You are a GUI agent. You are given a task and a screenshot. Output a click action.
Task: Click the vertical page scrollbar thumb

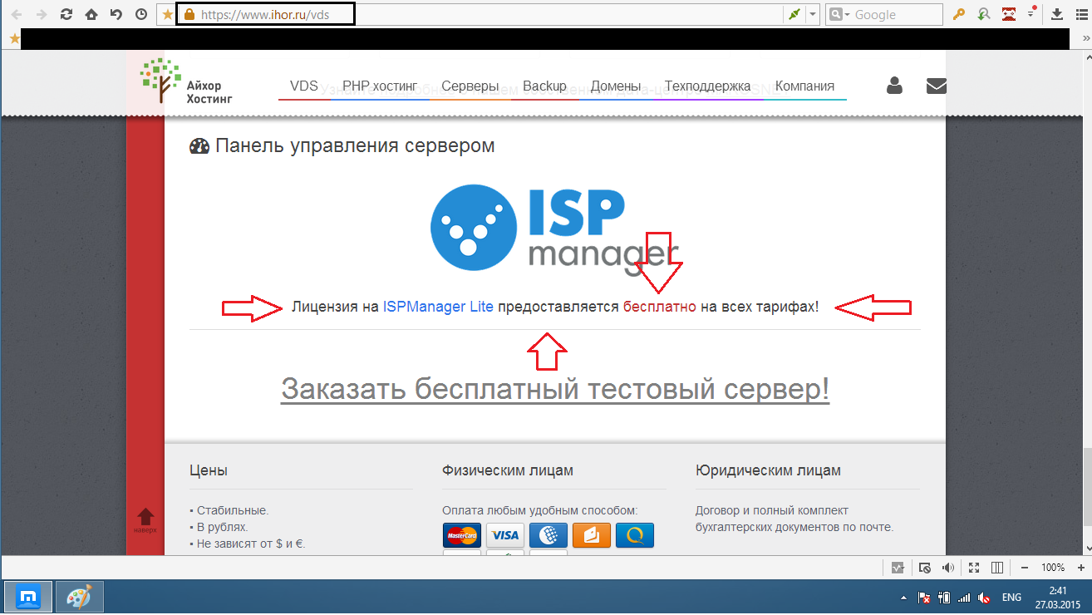1087,486
